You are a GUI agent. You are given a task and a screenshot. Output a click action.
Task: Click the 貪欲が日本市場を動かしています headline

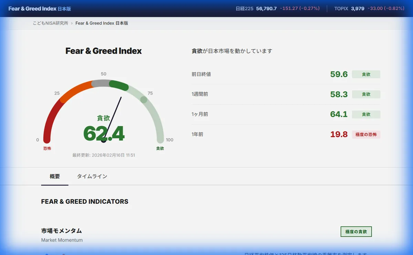pos(232,51)
